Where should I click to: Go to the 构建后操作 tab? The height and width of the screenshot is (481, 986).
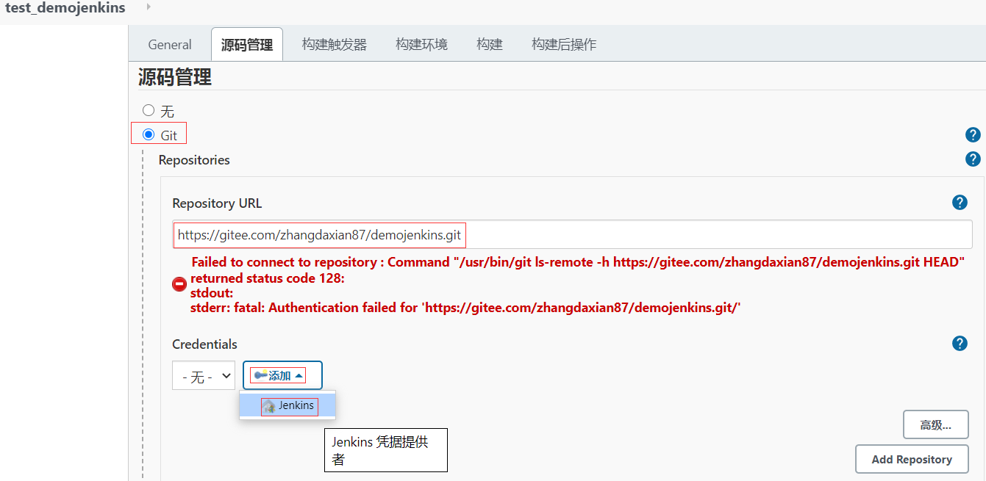tap(564, 44)
